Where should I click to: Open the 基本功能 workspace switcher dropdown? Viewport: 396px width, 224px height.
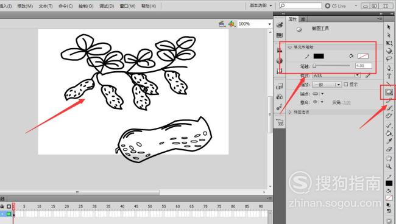pyautogui.click(x=261, y=5)
